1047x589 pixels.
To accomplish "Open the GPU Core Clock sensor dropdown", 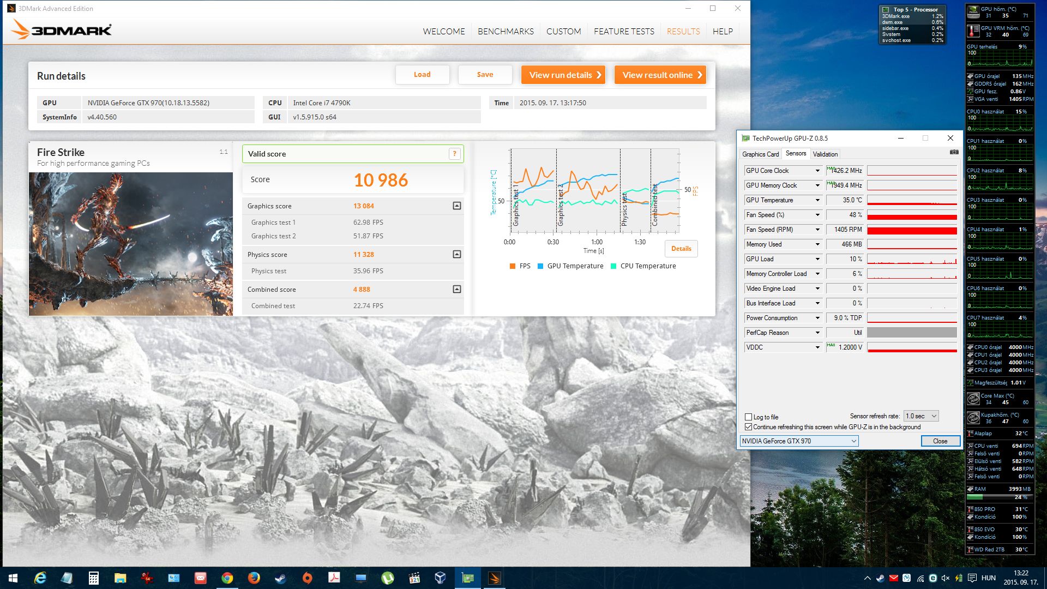I will pos(817,171).
